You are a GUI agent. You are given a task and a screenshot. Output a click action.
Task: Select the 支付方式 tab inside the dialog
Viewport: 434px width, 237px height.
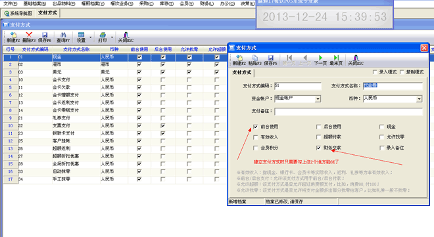pyautogui.click(x=241, y=72)
